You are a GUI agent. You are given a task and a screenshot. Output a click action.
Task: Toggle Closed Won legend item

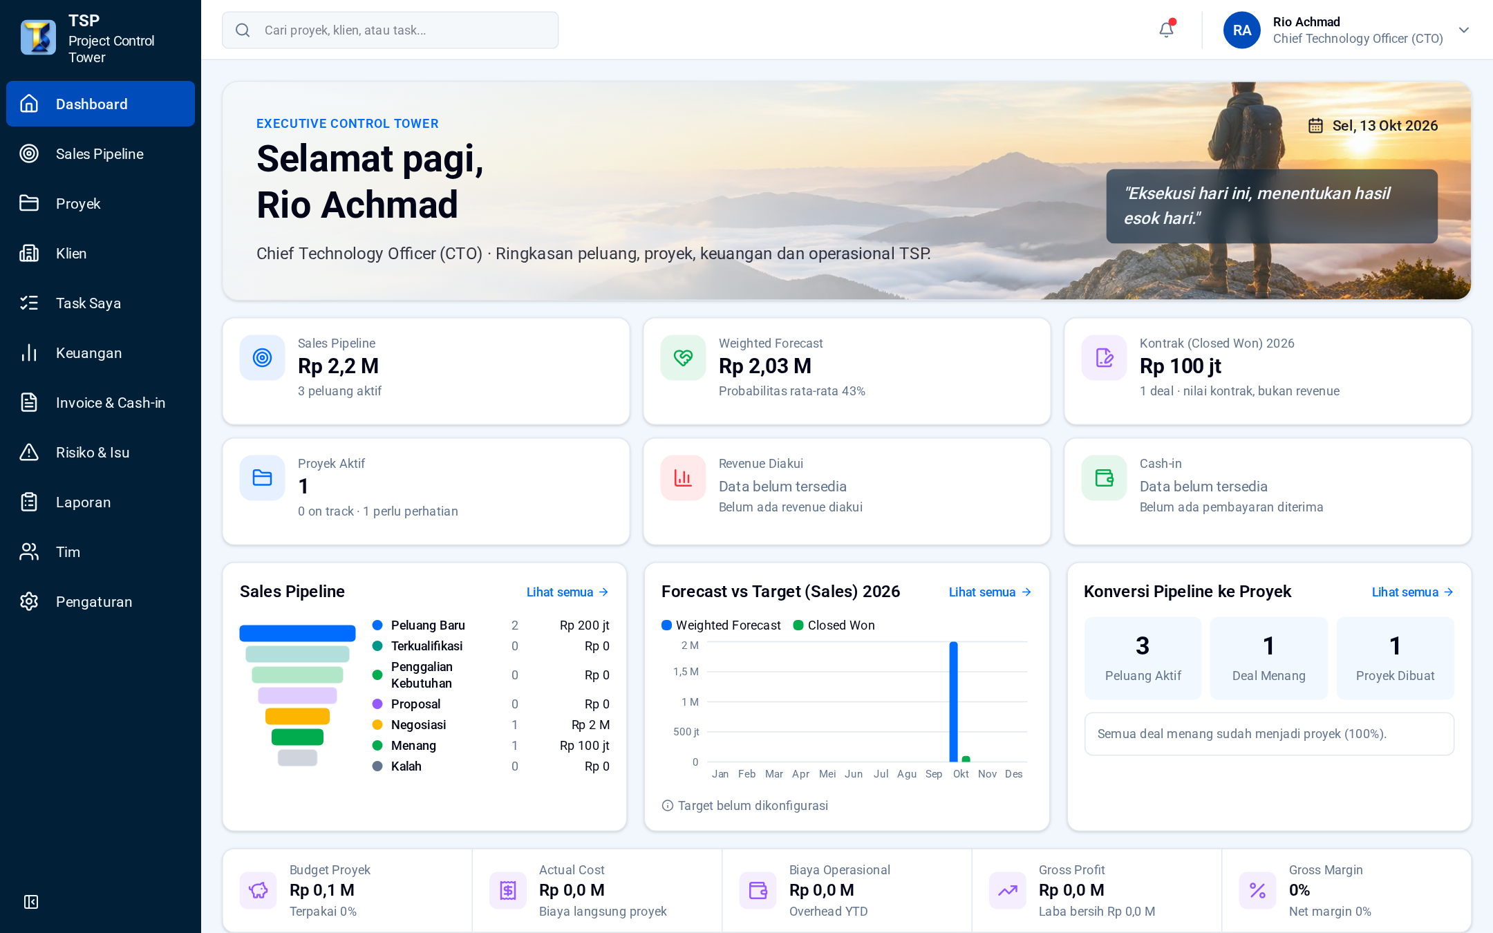point(834,625)
